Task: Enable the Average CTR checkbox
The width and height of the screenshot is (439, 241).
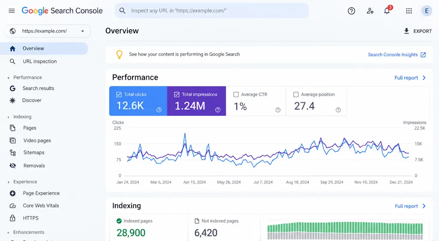Action: [236, 95]
